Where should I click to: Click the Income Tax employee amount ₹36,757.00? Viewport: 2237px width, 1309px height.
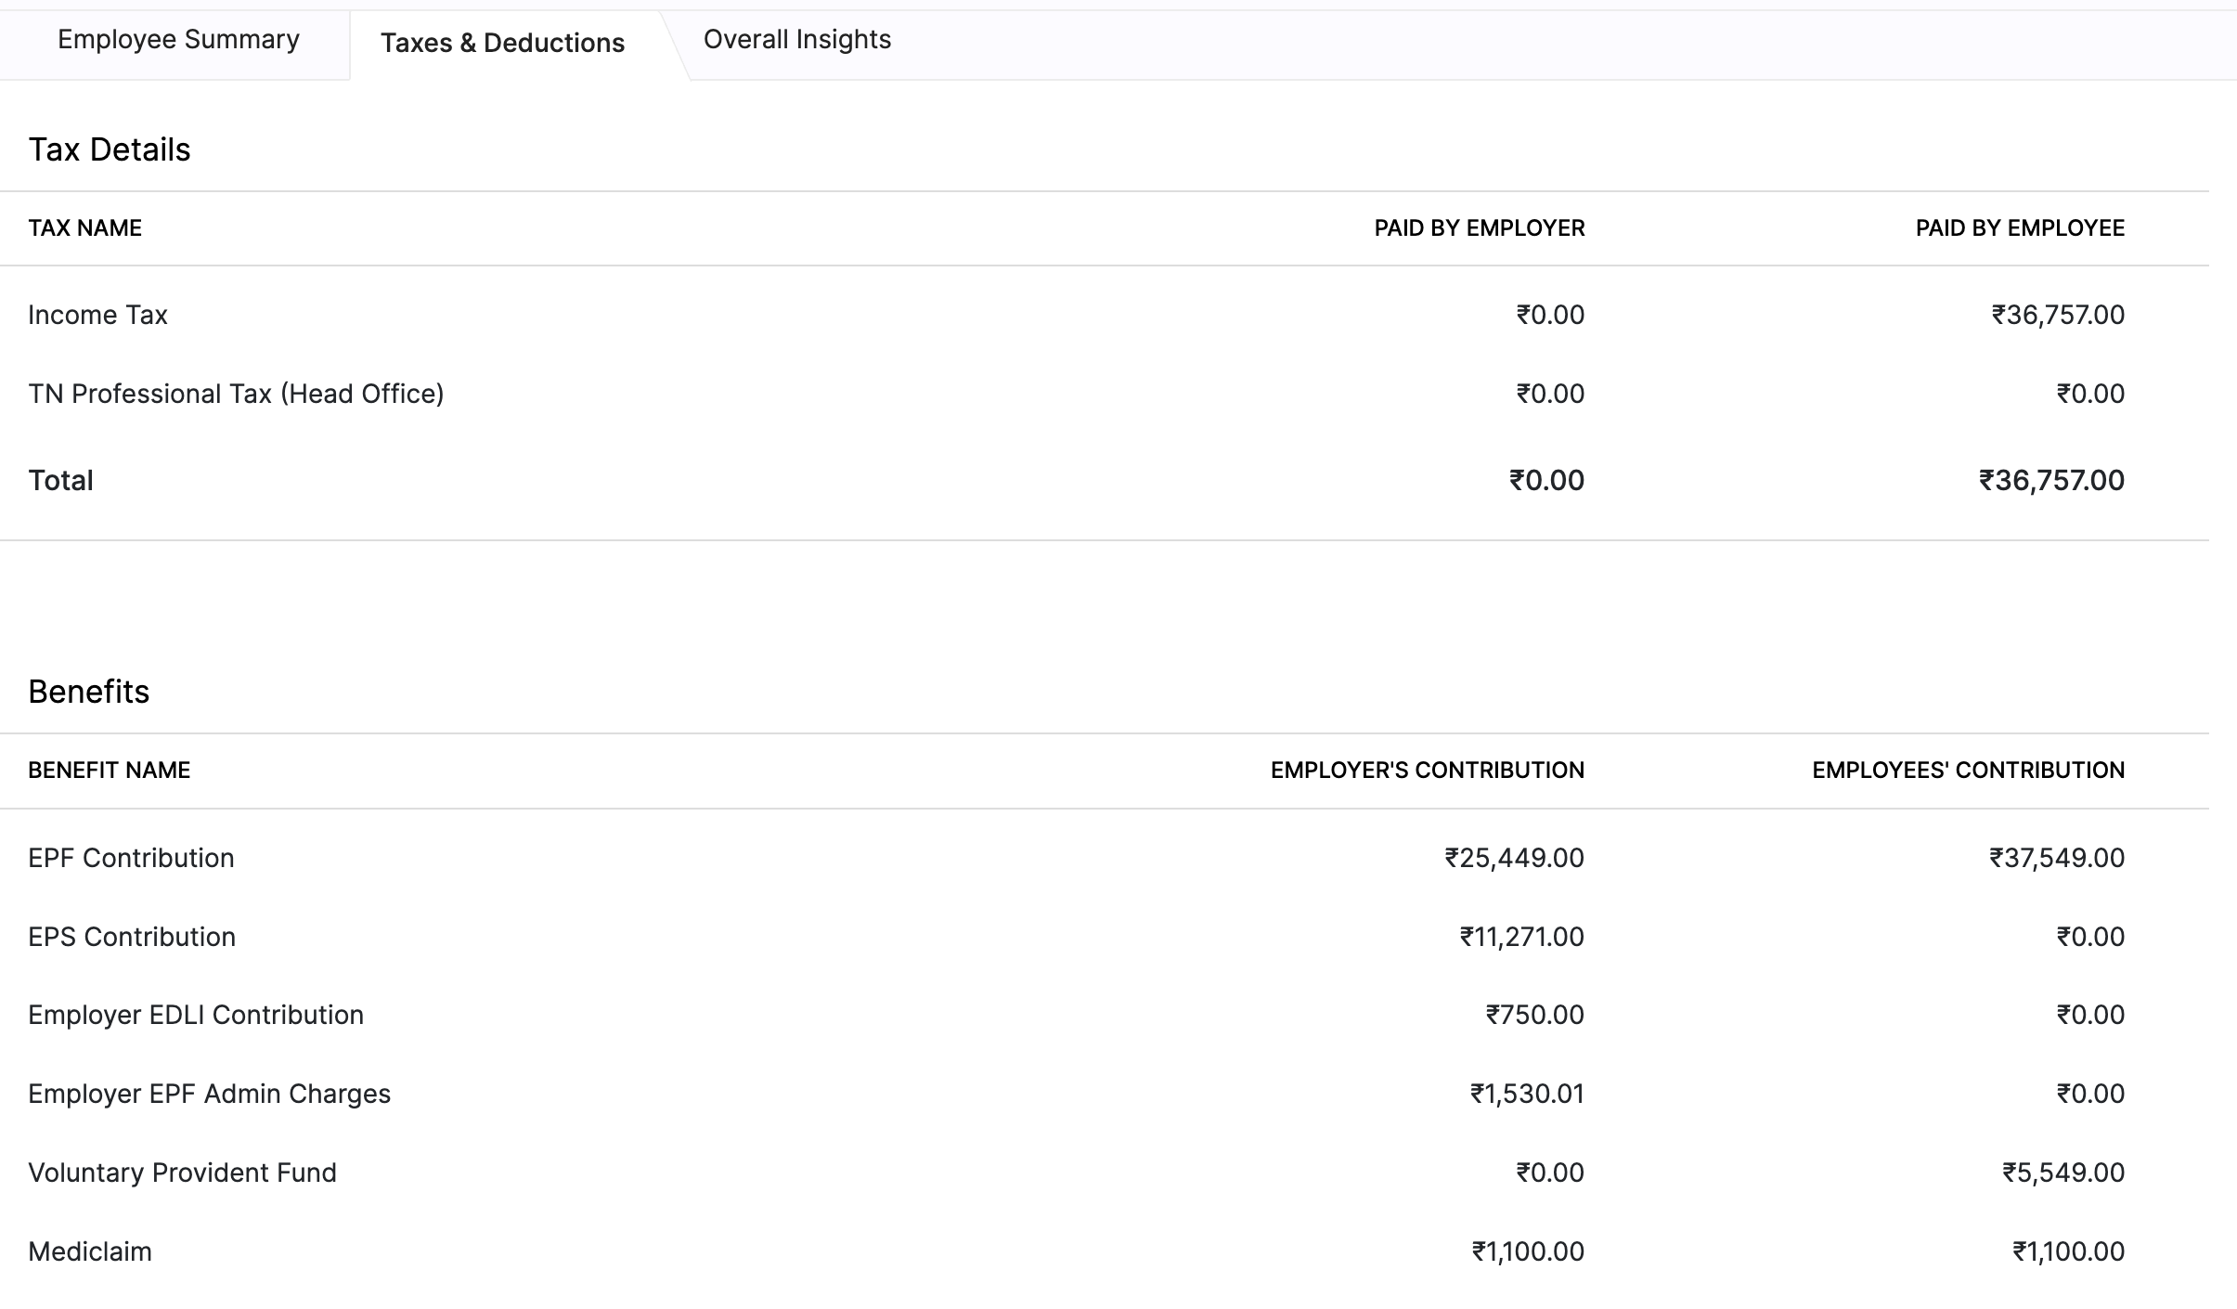pyautogui.click(x=2057, y=315)
